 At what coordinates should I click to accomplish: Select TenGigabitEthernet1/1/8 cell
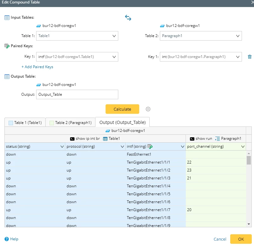point(155,218)
